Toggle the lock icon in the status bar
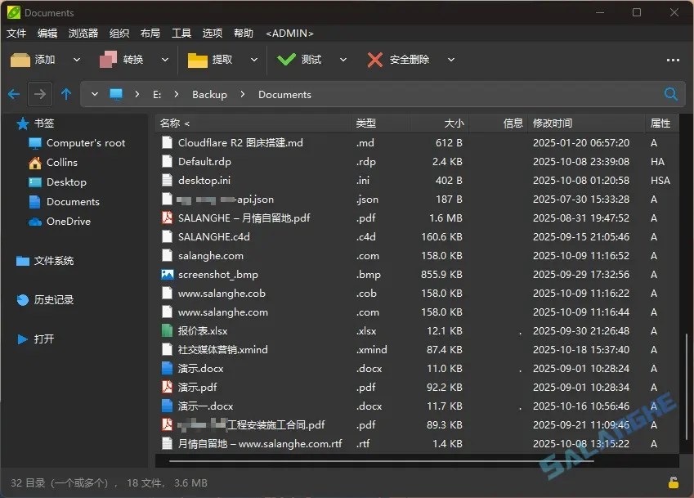The width and height of the screenshot is (694, 498). [x=675, y=482]
